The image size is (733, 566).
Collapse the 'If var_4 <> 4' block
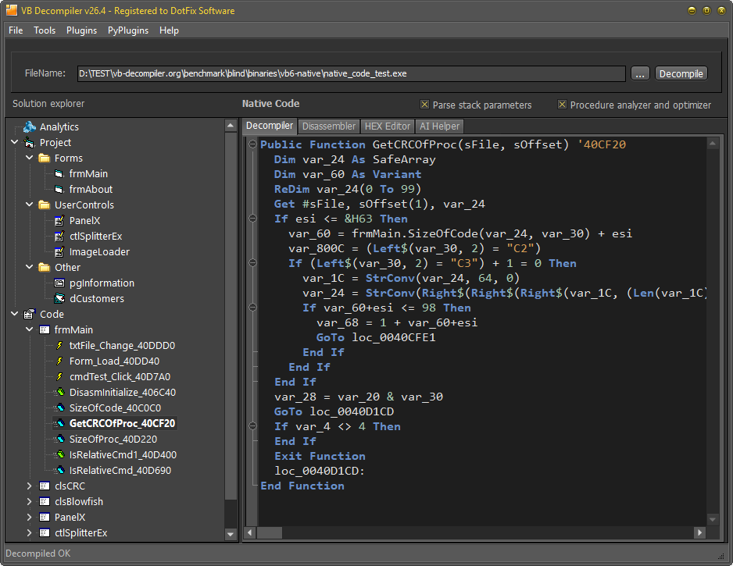coord(253,426)
